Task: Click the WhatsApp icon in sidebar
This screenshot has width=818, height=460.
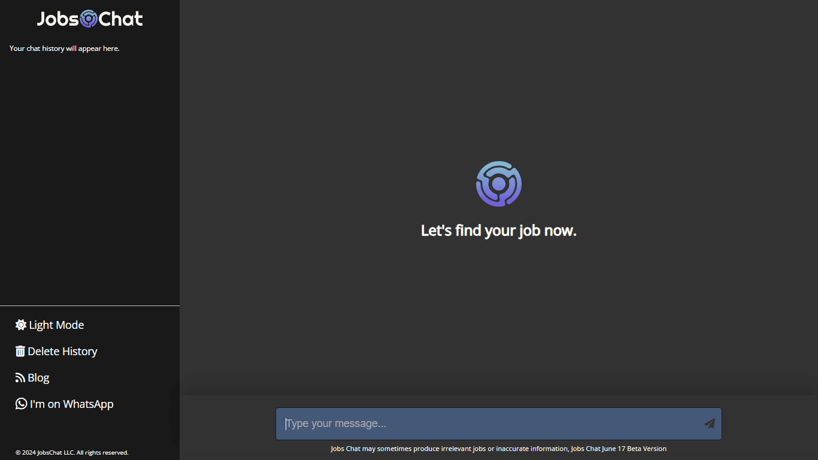Action: (21, 404)
